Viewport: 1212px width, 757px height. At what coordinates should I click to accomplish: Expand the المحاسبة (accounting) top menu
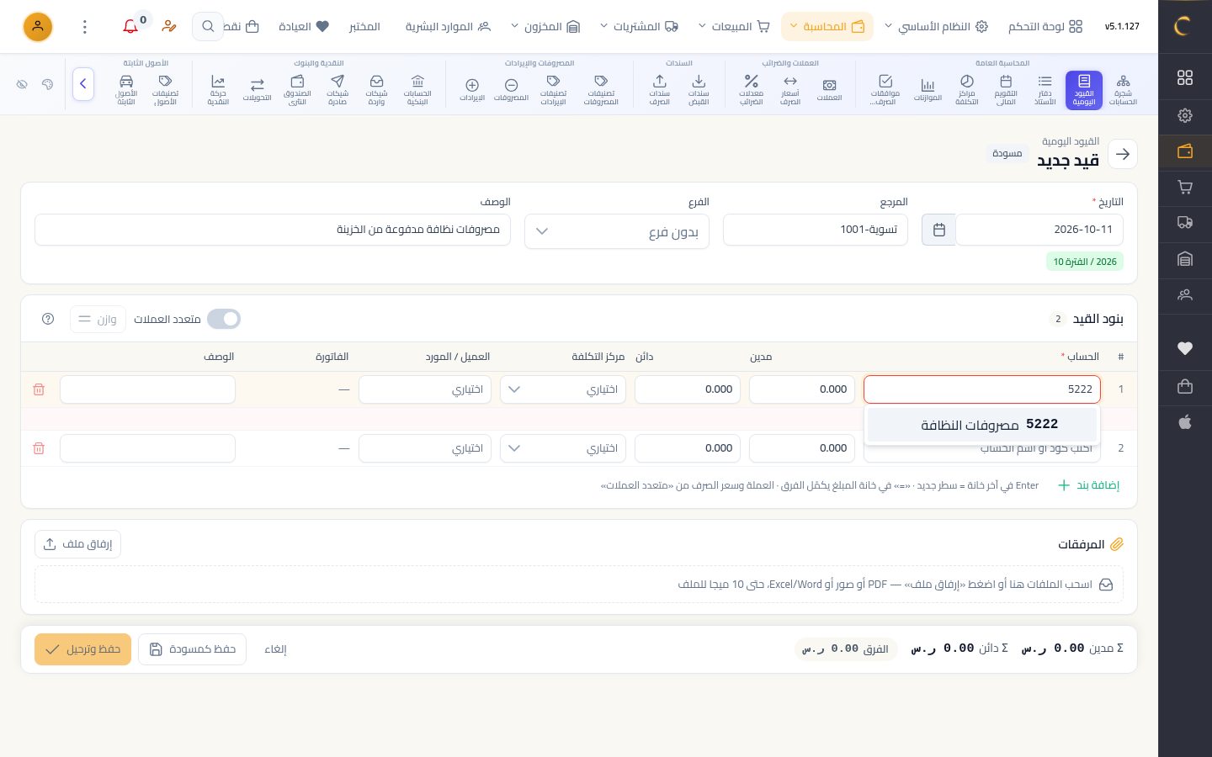(827, 27)
